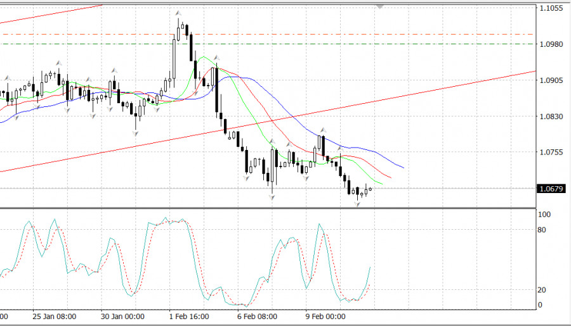Click the 9 Feb 00:00 time label
571x326 pixels.
[325, 317]
